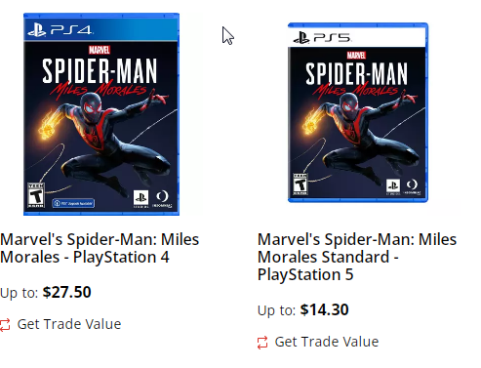Click the trade arrows icon under the PlayStation 4 listing
Image resolution: width=481 pixels, height=368 pixels.
coord(5,325)
